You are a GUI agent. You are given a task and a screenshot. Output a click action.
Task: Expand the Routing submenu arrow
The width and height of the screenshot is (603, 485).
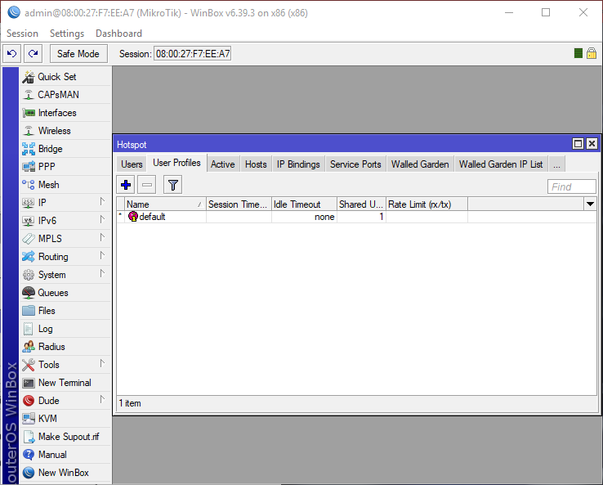click(x=102, y=255)
